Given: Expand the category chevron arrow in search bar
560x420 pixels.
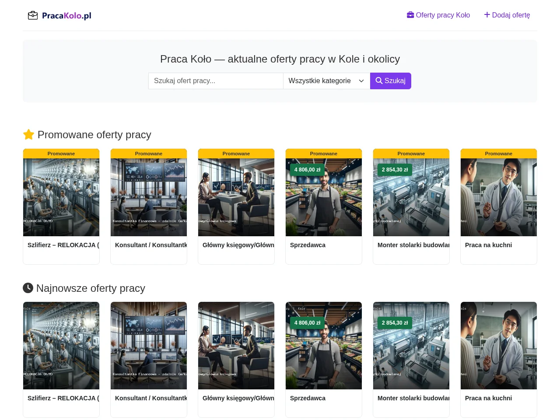Looking at the screenshot, I should tap(361, 81).
